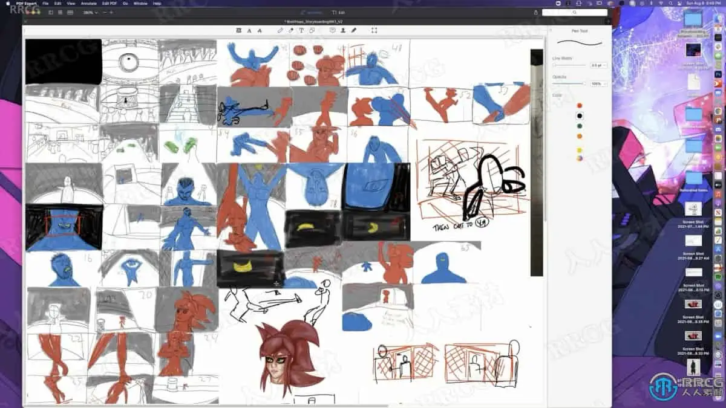
Task: Click the search field in toolbar
Action: point(575,12)
